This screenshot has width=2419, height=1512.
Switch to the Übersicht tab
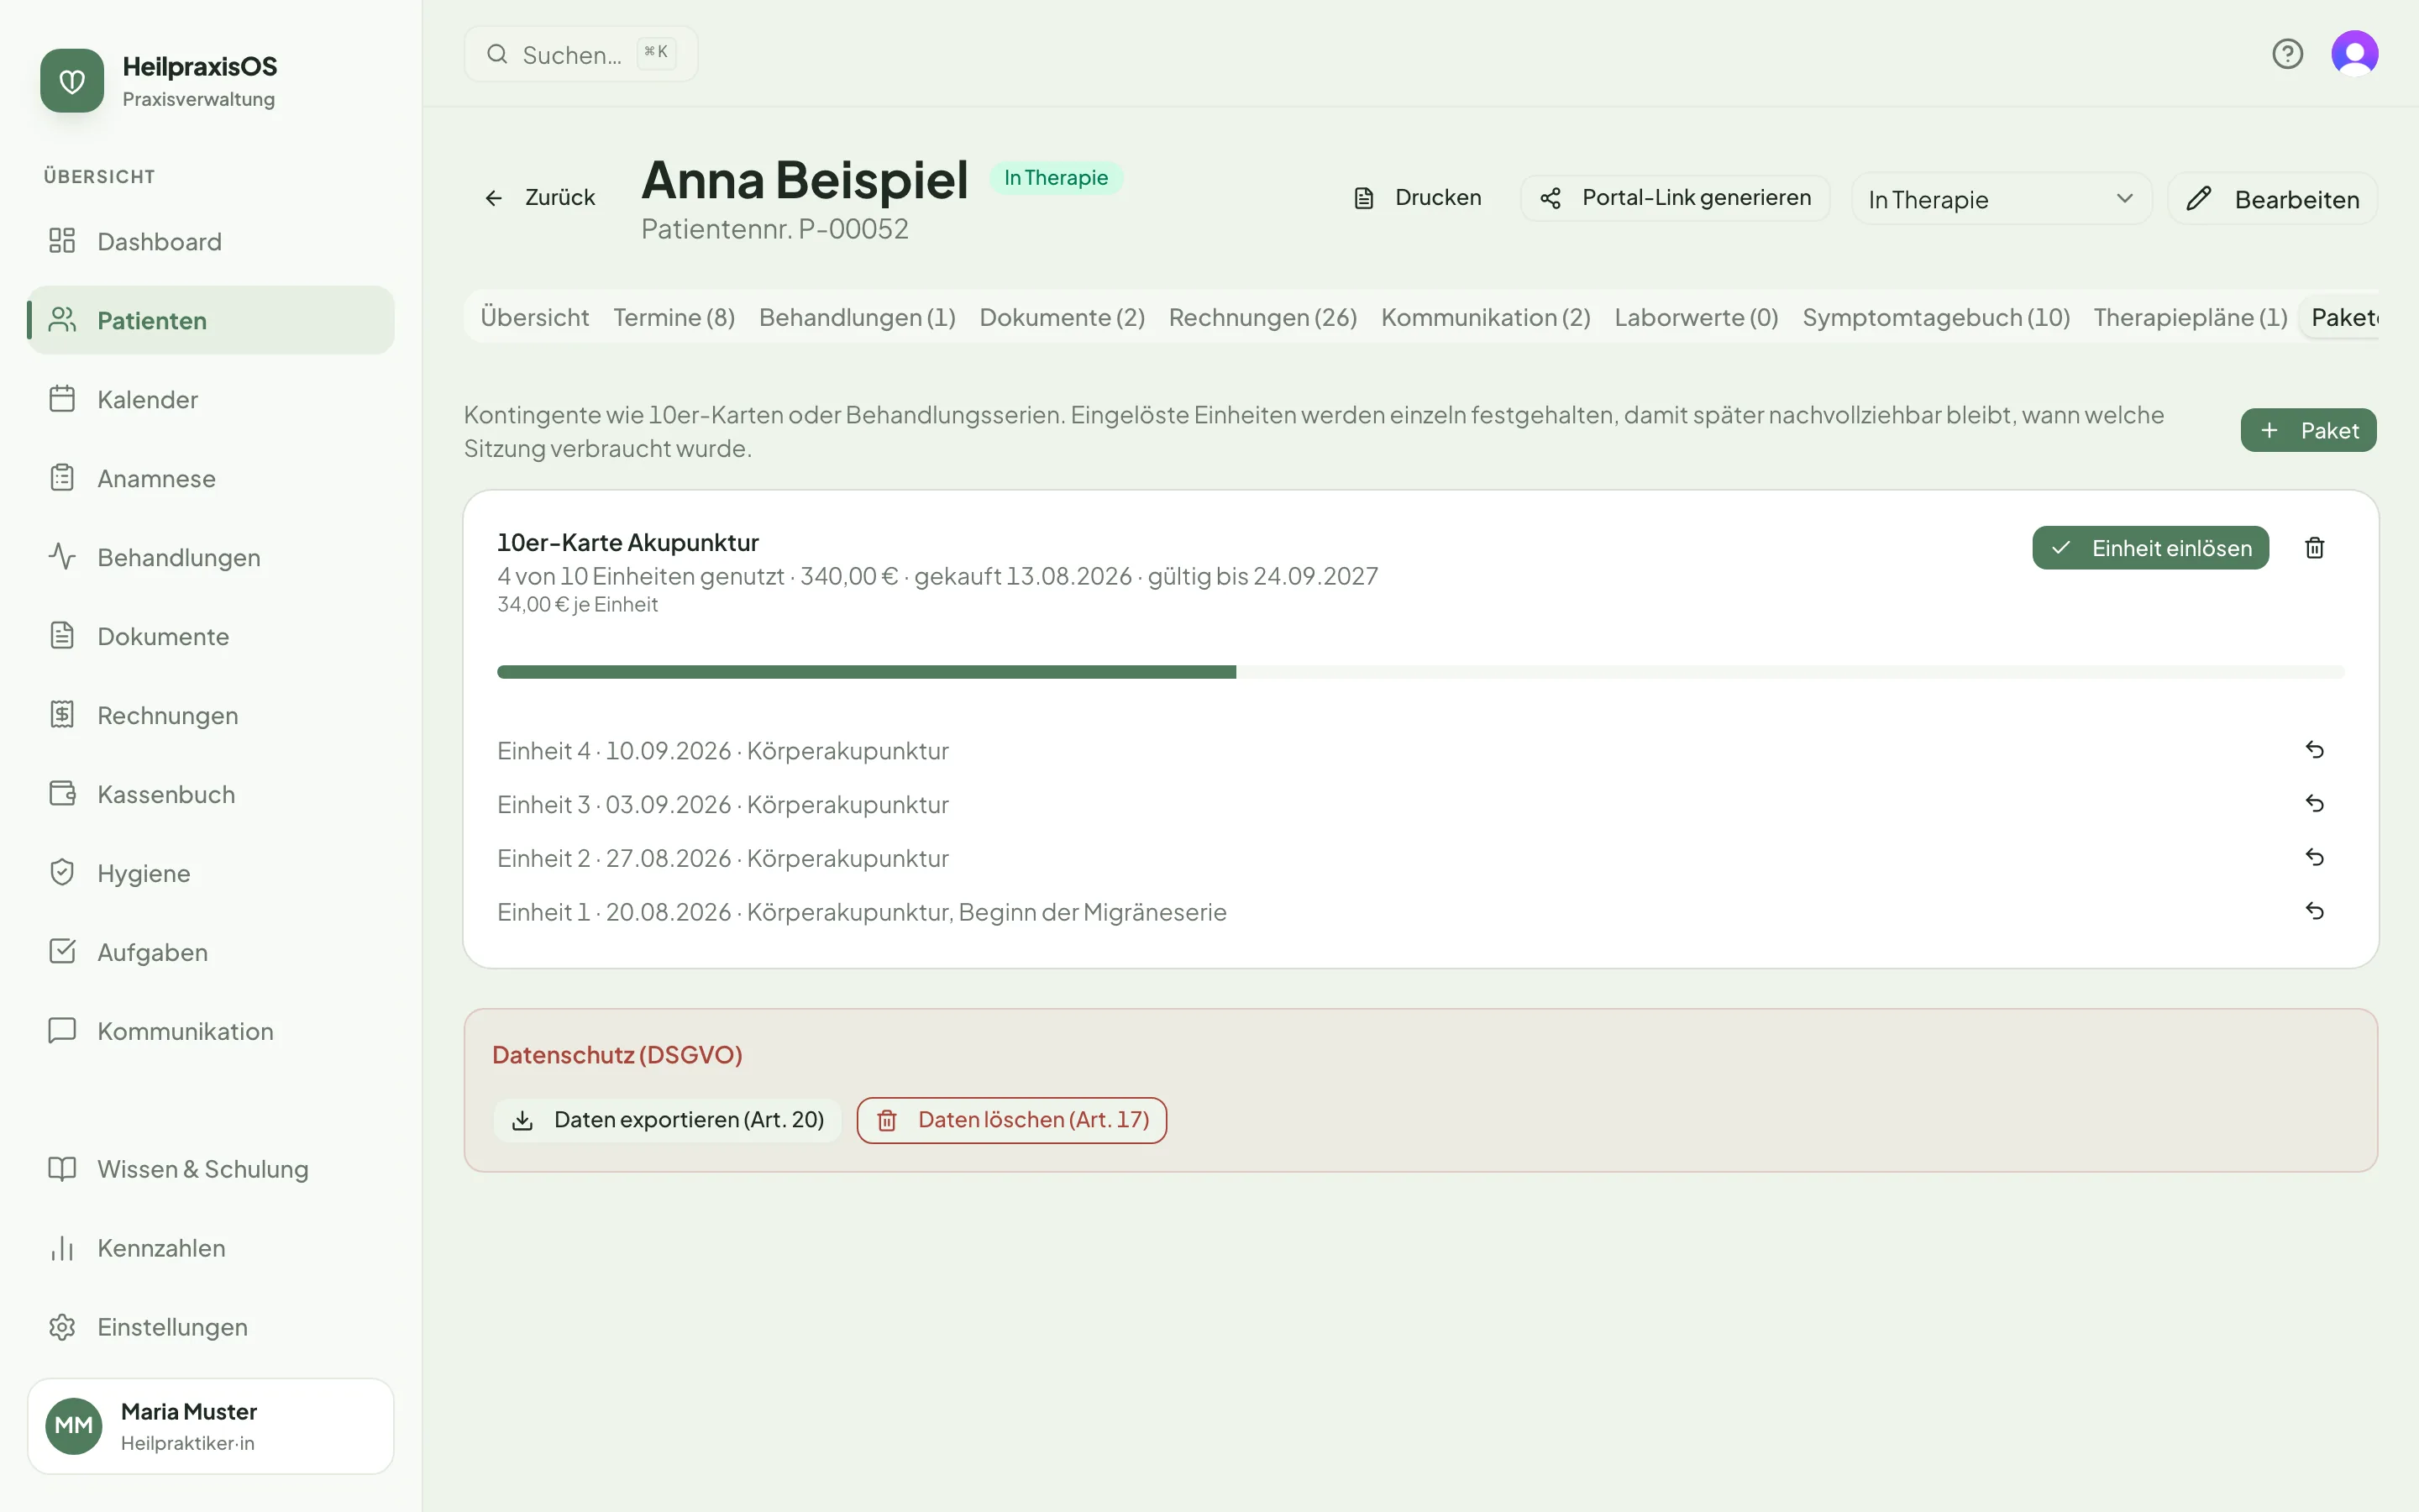click(x=535, y=318)
